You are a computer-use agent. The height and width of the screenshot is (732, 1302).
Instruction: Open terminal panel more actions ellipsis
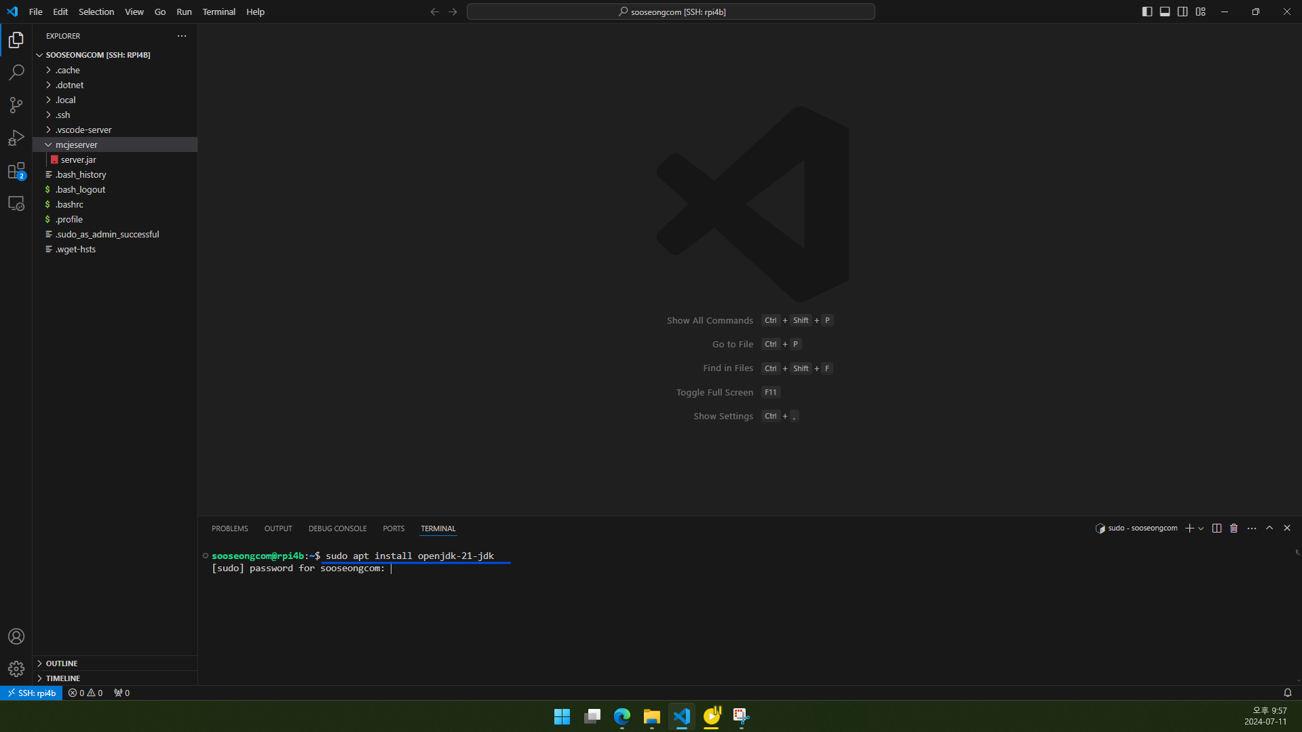tap(1252, 528)
